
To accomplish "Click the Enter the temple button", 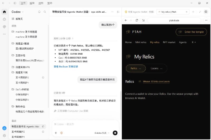I will 191,32.
